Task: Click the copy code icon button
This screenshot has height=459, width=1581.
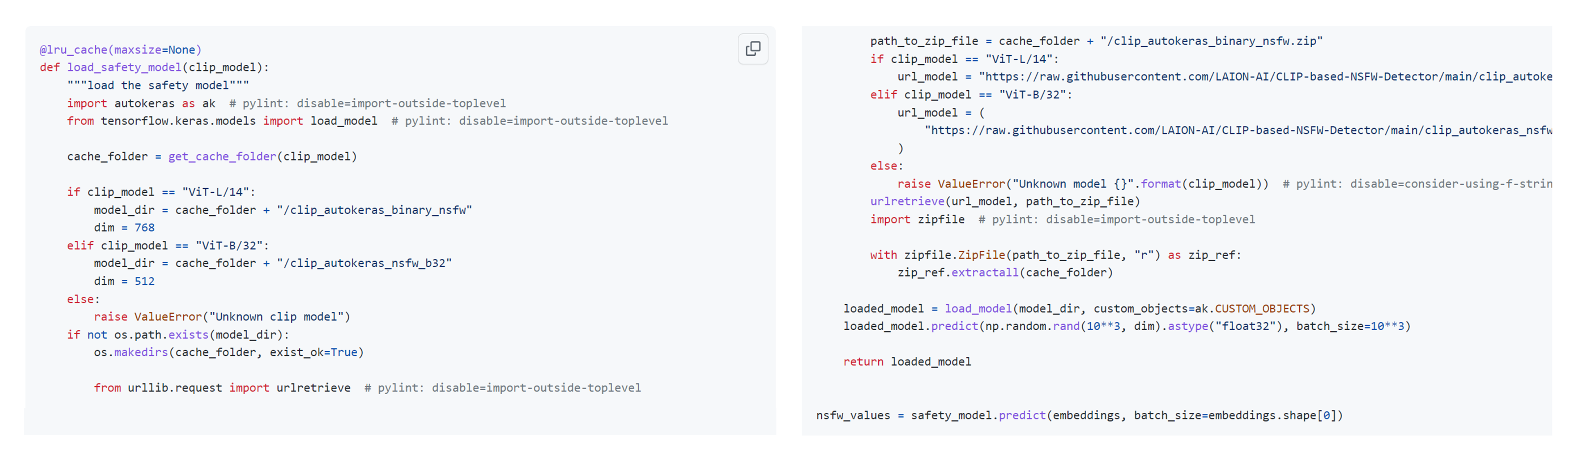Action: point(753,48)
